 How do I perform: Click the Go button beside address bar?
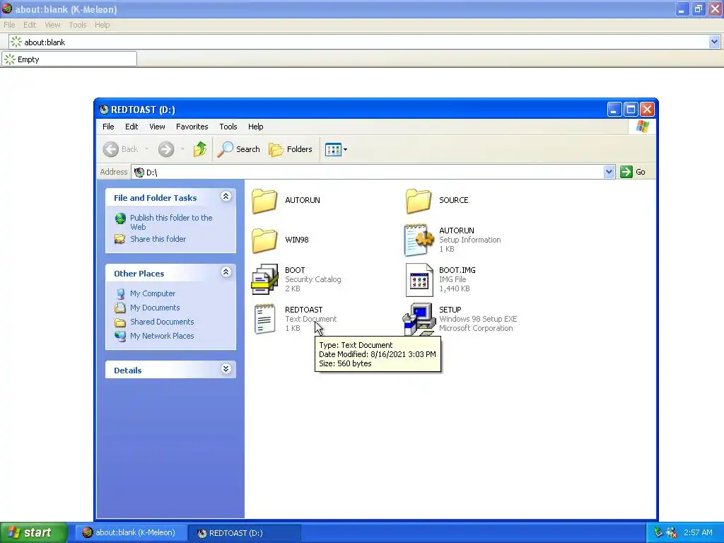(633, 172)
